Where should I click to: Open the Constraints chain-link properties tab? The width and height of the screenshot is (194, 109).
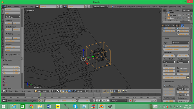[x=166, y=26]
